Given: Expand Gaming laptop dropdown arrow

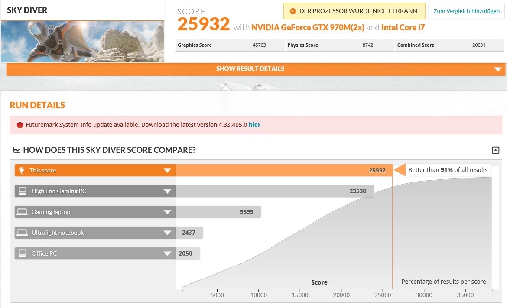Looking at the screenshot, I should tap(167, 212).
